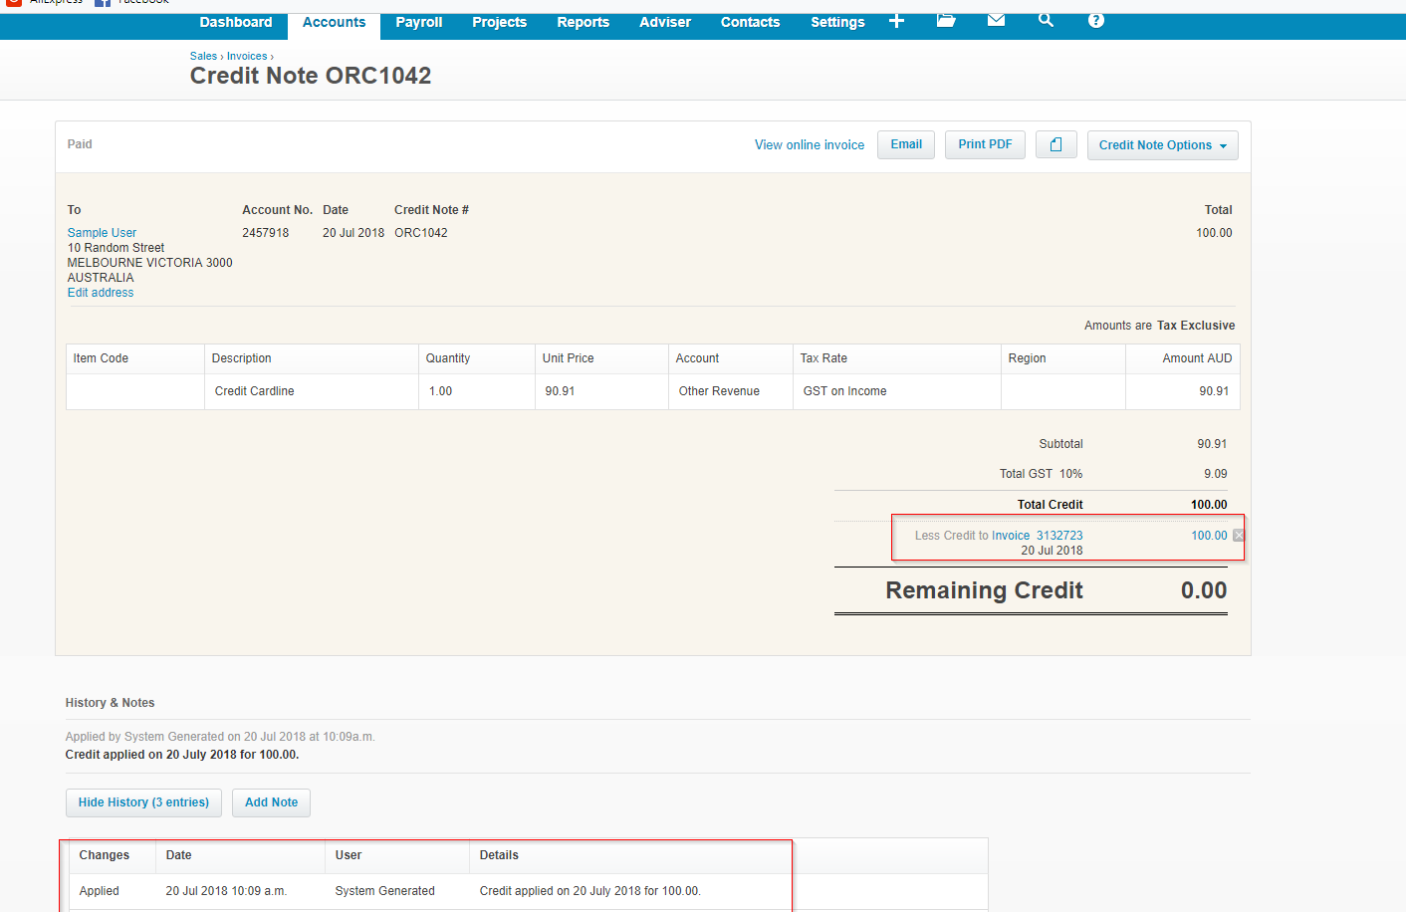Screen dimensions: 1406x912
Task: Click the Add Note button
Action: pyautogui.click(x=271, y=802)
